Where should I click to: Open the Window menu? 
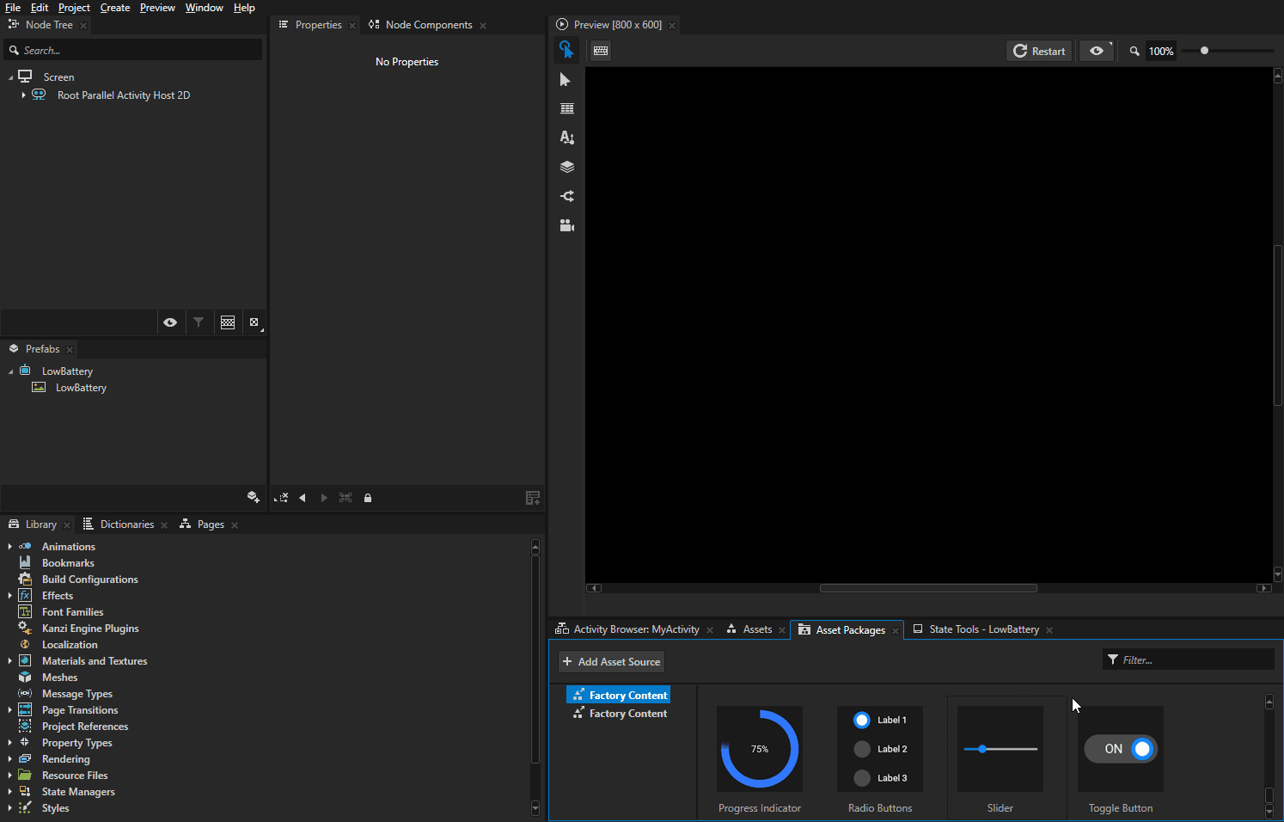point(204,7)
